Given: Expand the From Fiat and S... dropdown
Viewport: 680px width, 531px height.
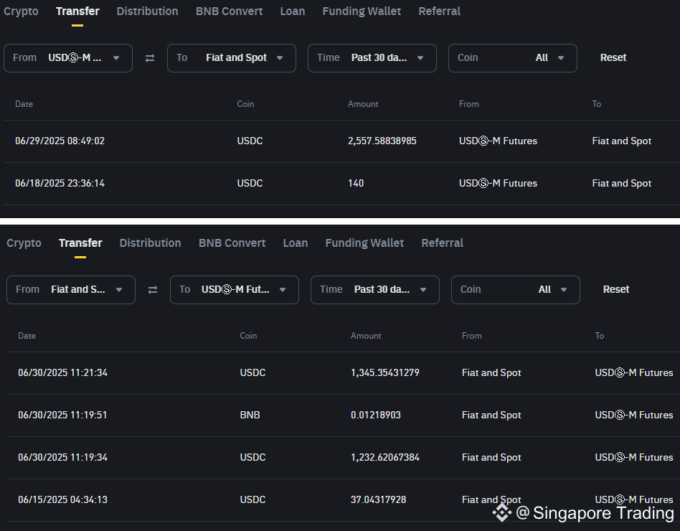Looking at the screenshot, I should pos(71,290).
